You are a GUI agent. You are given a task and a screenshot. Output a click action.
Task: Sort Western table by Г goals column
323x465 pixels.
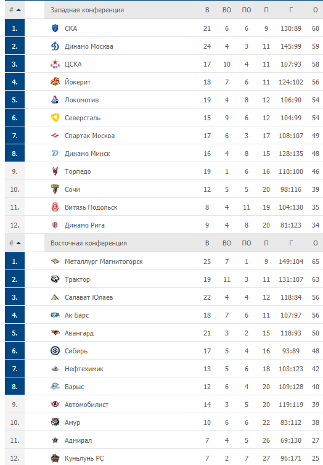(291, 10)
